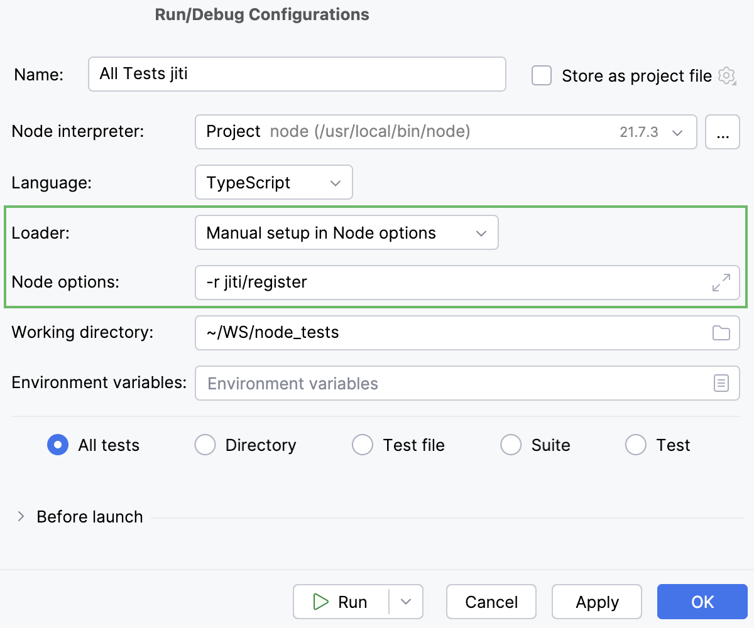Confirm configuration with OK
The width and height of the screenshot is (754, 628).
(x=702, y=602)
